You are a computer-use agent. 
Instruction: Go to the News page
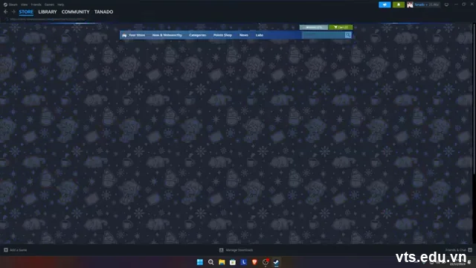[x=243, y=35]
